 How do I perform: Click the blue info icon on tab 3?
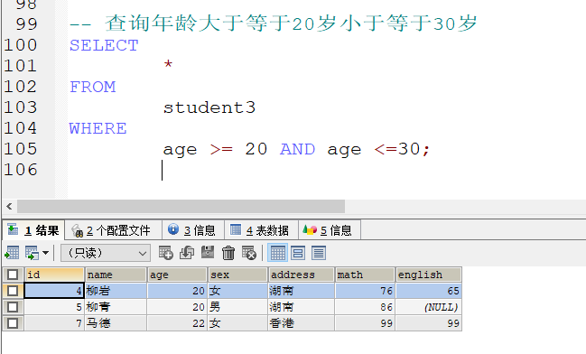point(173,229)
